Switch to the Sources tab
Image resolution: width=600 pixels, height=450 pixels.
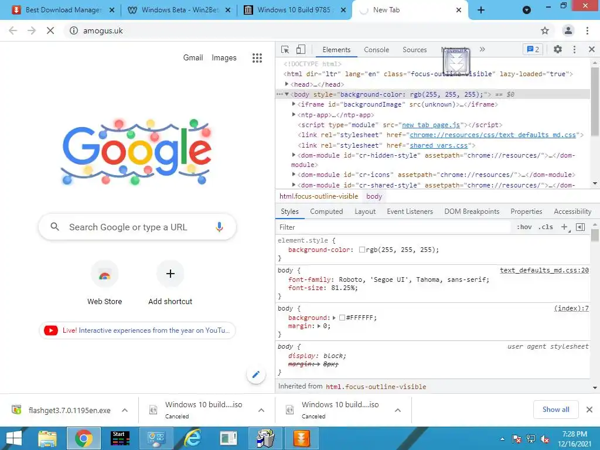(x=414, y=50)
